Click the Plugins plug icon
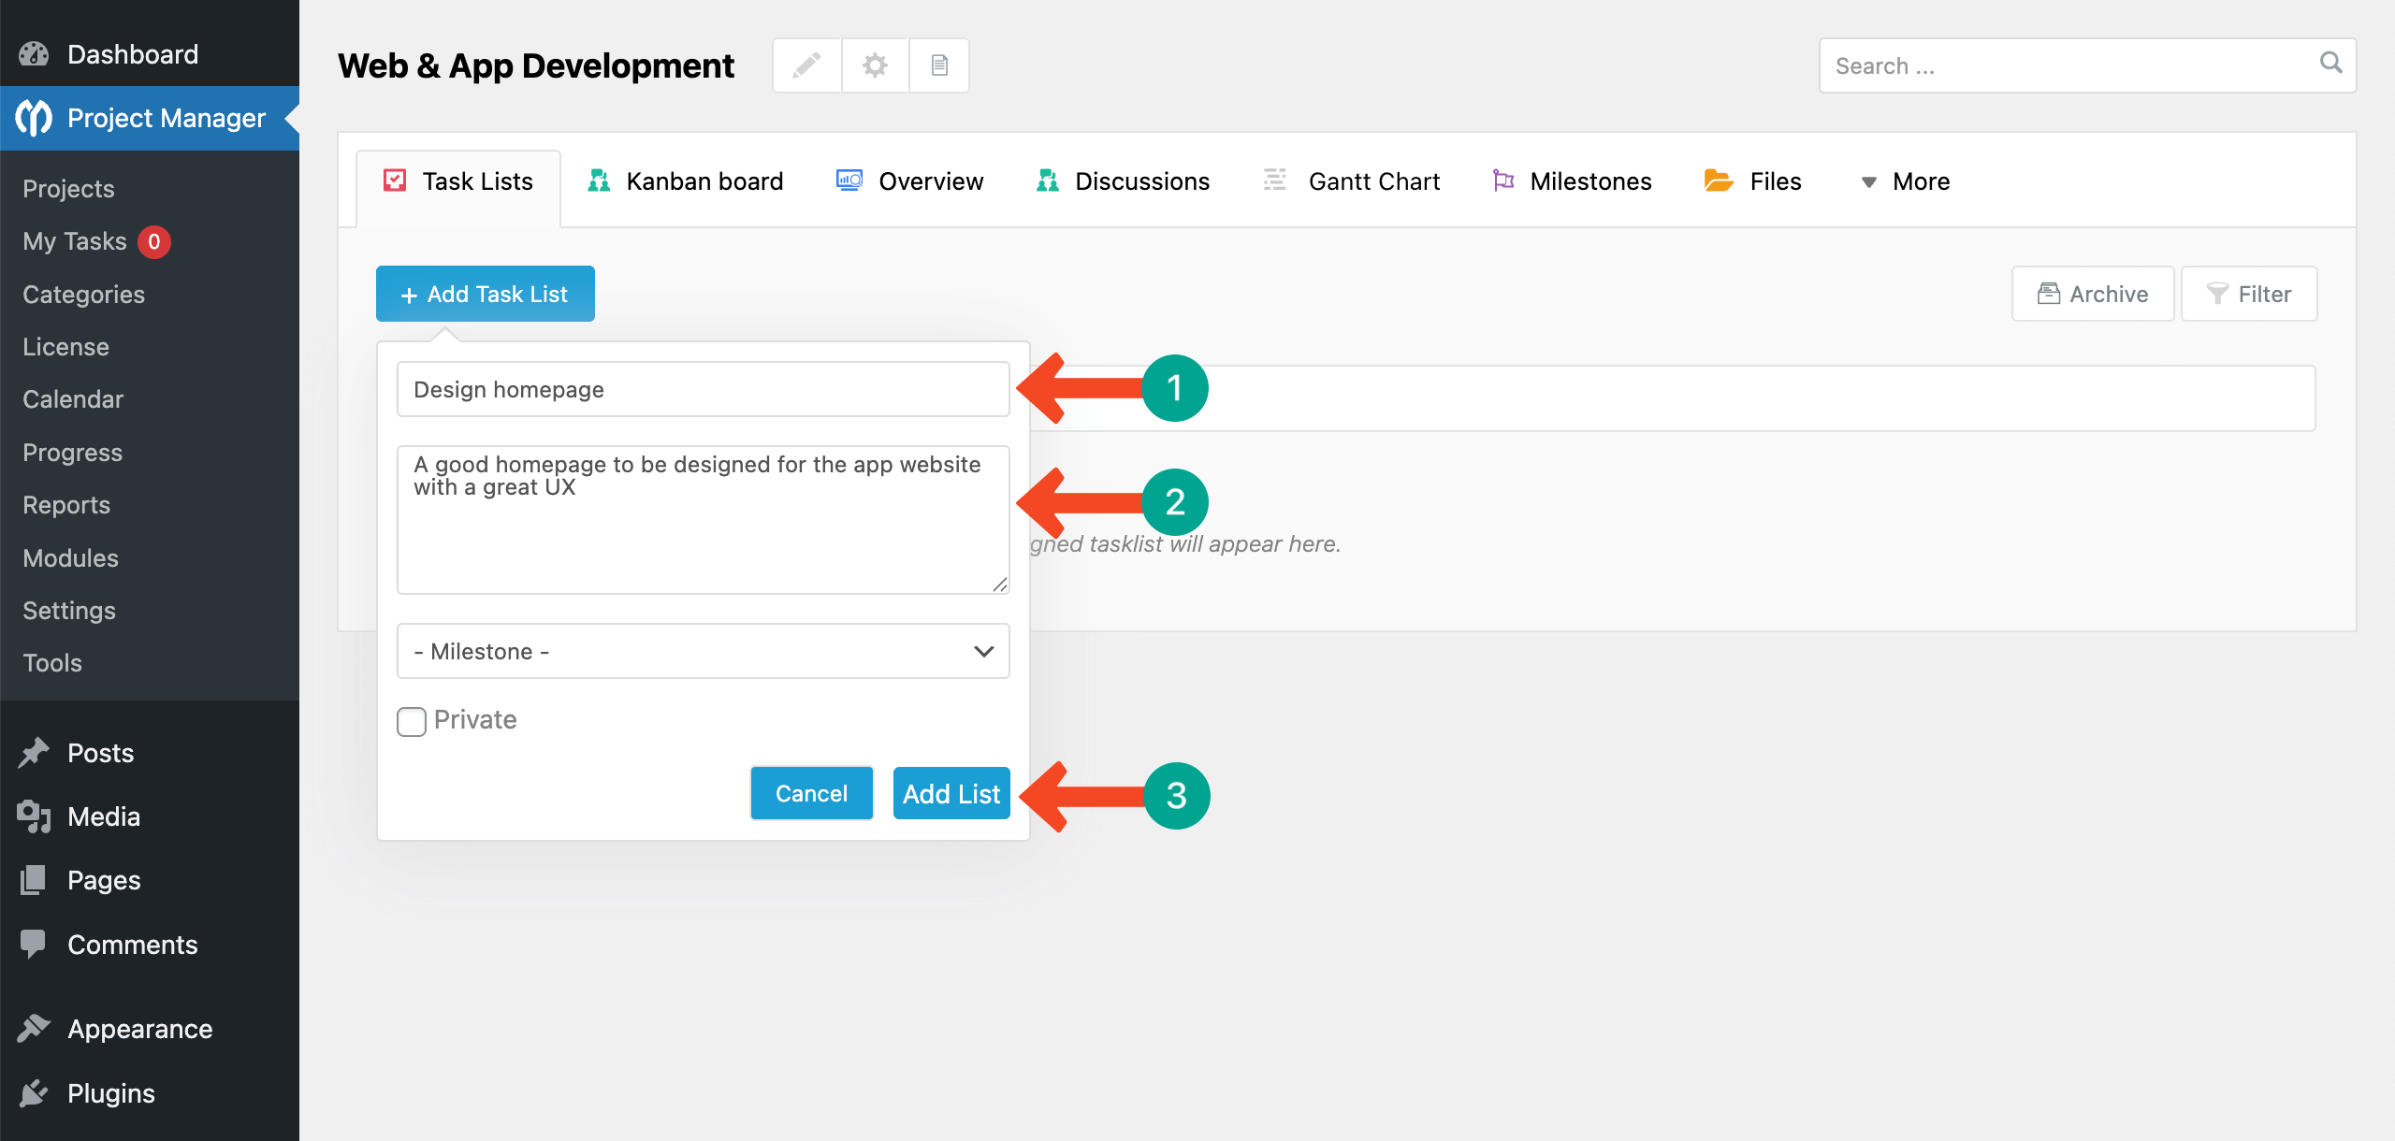 (34, 1092)
